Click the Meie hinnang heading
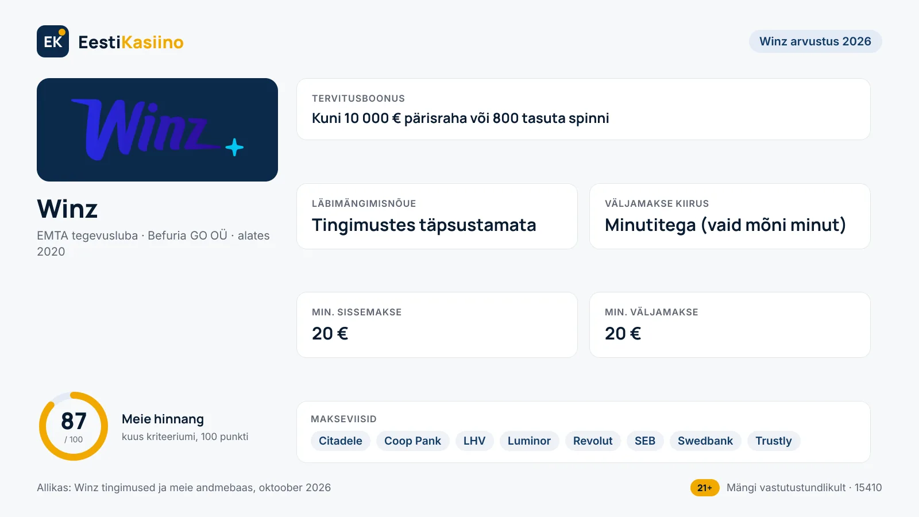This screenshot has width=919, height=517. (x=163, y=419)
